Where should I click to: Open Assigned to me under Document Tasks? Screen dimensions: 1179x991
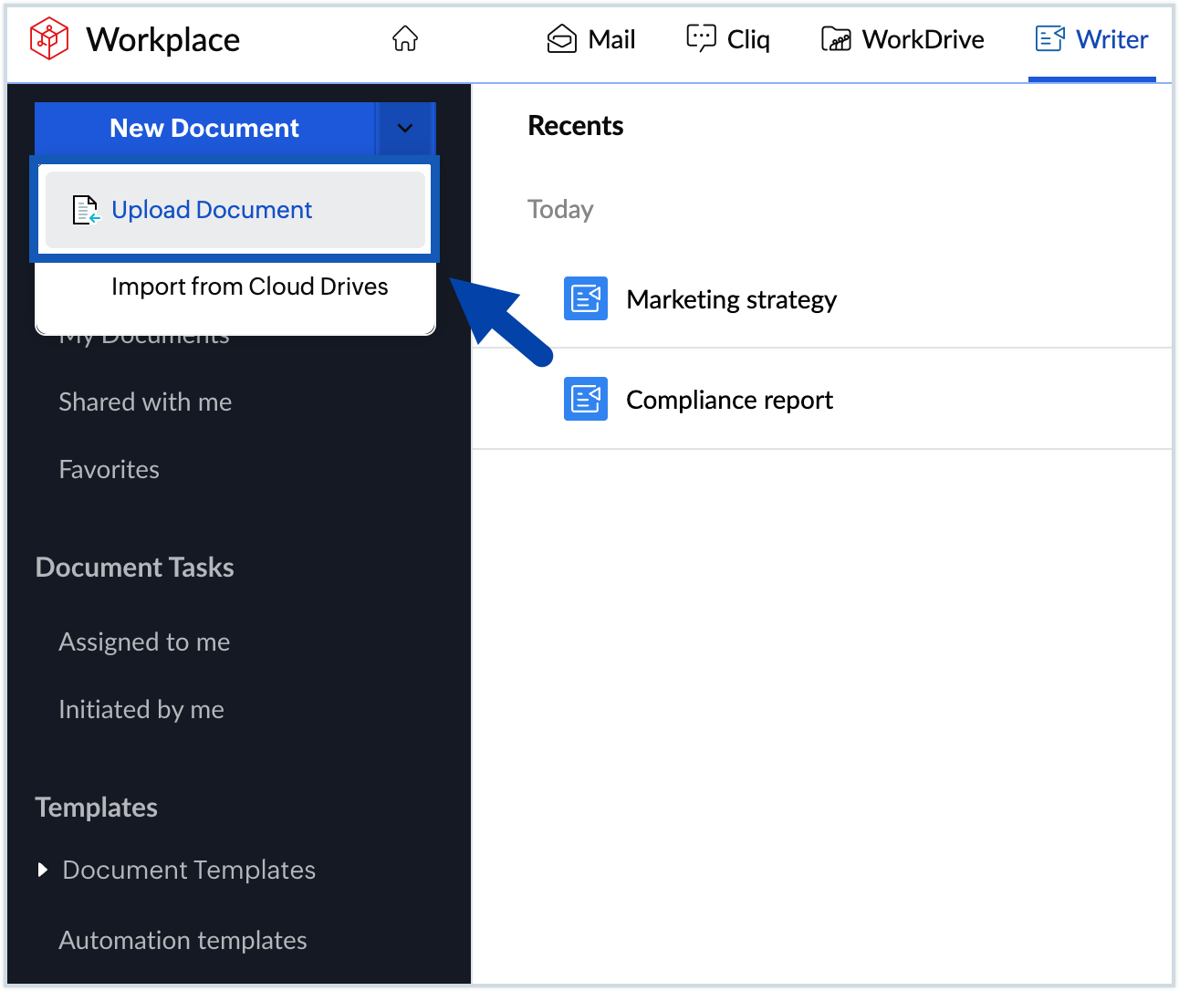[x=143, y=642]
